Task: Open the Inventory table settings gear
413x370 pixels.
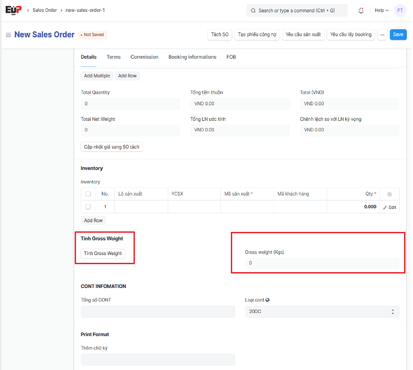Action: click(389, 194)
